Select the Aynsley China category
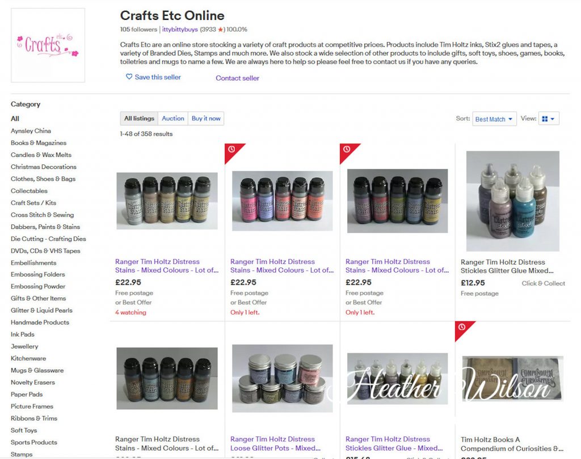The height and width of the screenshot is (459, 581). [31, 131]
